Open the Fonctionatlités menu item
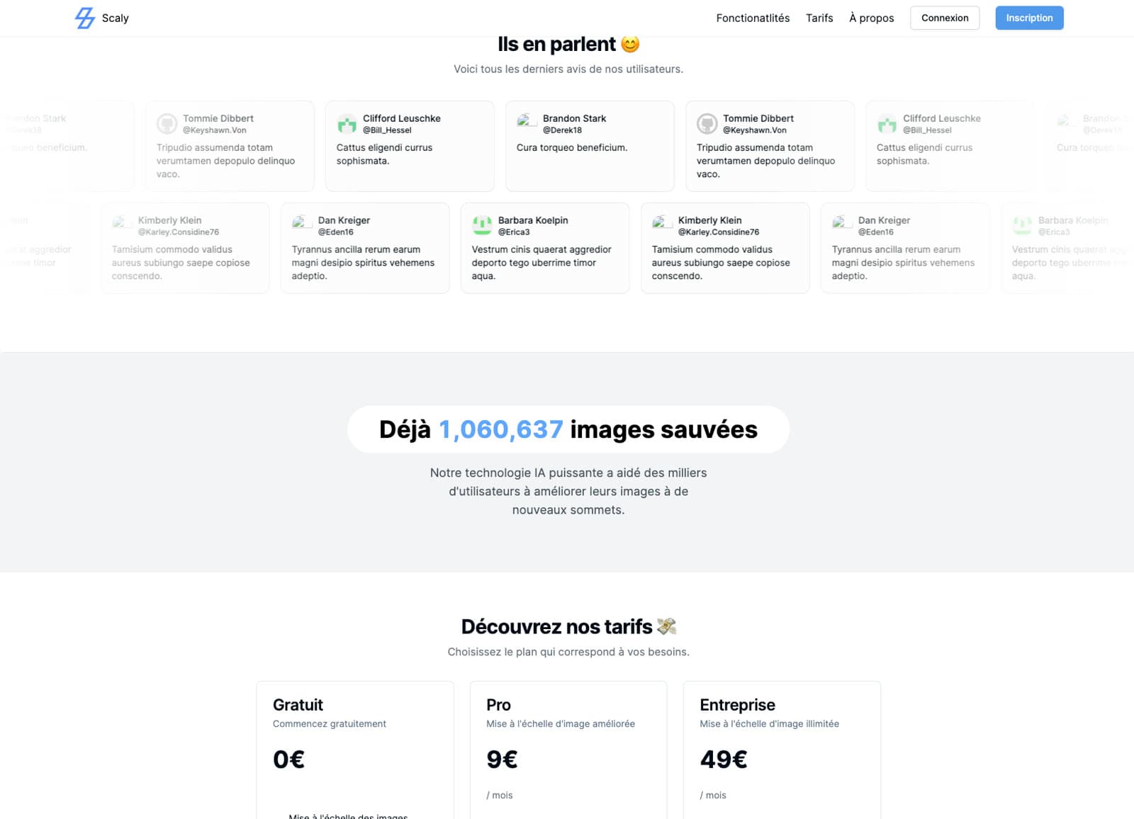Image resolution: width=1134 pixels, height=819 pixels. pyautogui.click(x=753, y=18)
